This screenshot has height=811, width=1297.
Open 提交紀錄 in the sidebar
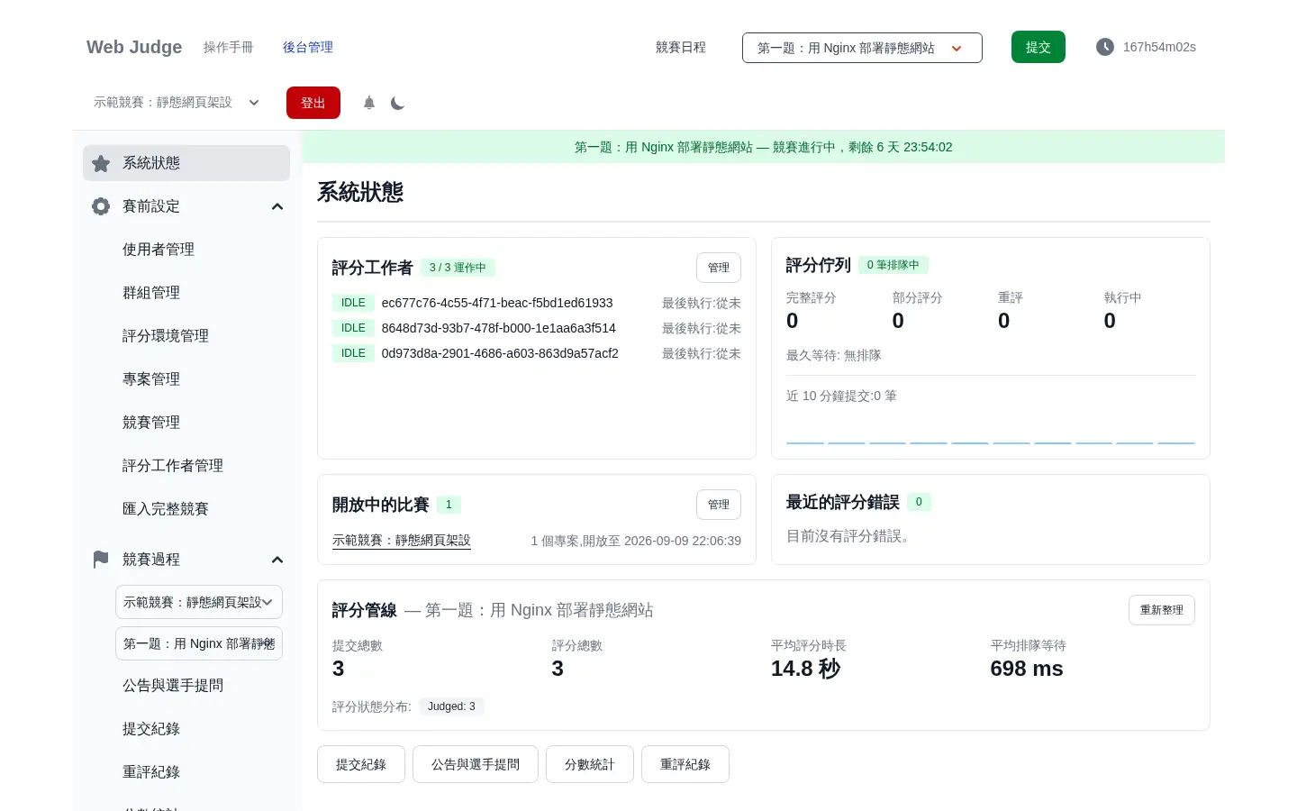(186, 729)
